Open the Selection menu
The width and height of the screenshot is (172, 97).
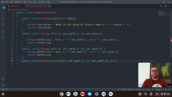click(18, 2)
